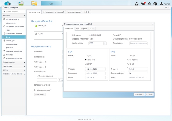Select the Сеть sidebar item
Viewport: 172px width, 121px height.
pos(14,37)
